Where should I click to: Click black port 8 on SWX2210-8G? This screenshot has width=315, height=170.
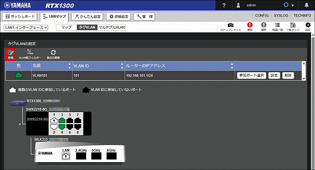pos(77,127)
